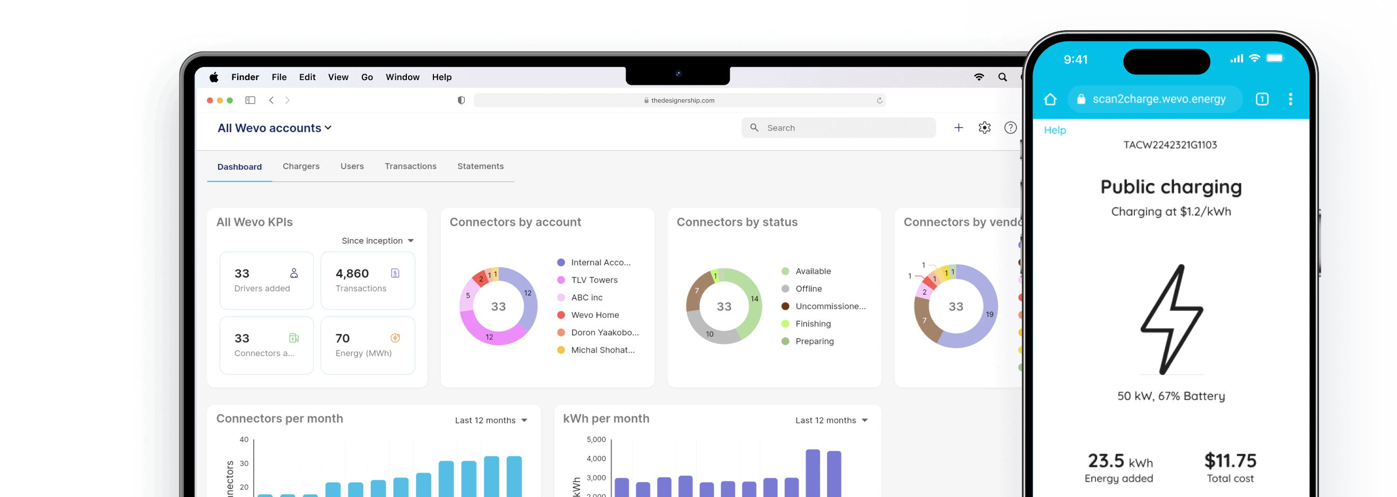
Task: Tap the lock icon in the phone URL bar
Action: tap(1081, 99)
